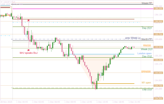Screen dimensions: 164x104
Task: Select the 'Week PP' pivot label
Action: (147, 3)
